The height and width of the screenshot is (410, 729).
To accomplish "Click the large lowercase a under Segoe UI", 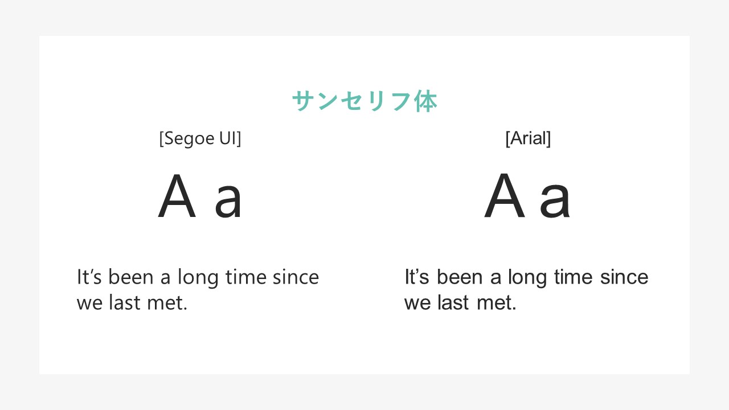I will 228,202.
